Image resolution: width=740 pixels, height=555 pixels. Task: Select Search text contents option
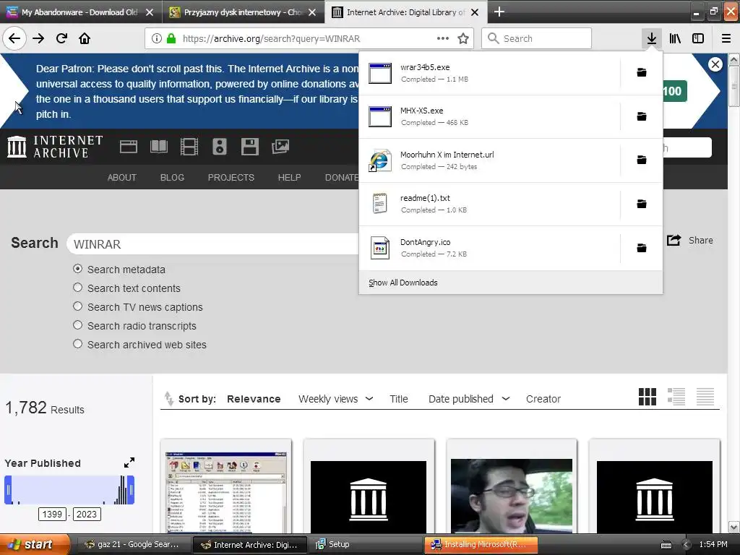[77, 288]
